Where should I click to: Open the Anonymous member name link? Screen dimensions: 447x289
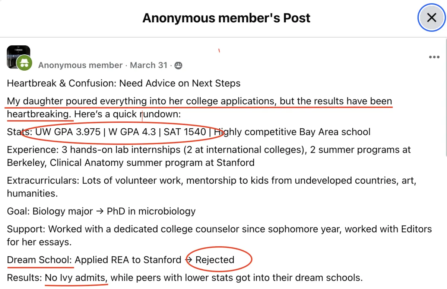(80, 65)
